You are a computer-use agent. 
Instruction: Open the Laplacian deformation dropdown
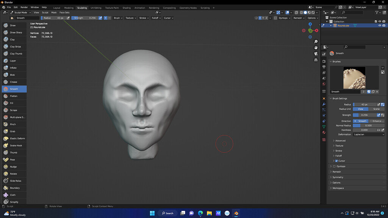tap(368, 134)
